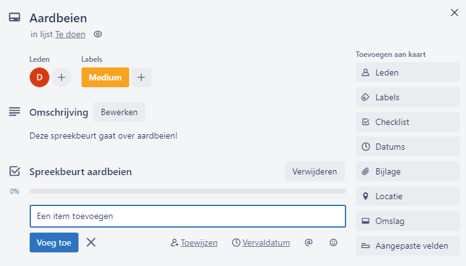Screen dimensions: 466x266
Task: Focus the Een item toevoegen field
Action: click(188, 216)
